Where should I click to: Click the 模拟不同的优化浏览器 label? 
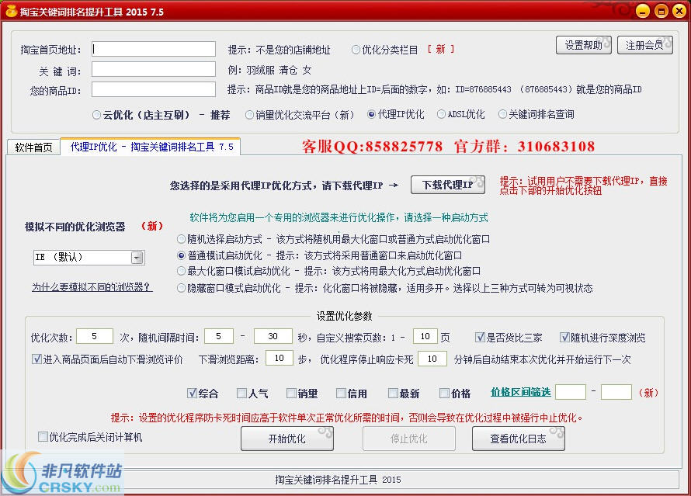coord(75,227)
